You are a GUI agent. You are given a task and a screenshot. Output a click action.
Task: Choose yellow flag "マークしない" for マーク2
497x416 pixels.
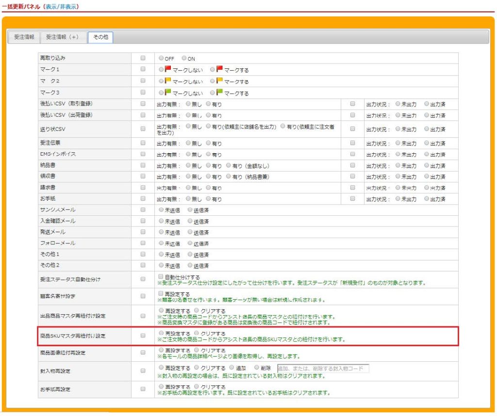click(x=161, y=81)
